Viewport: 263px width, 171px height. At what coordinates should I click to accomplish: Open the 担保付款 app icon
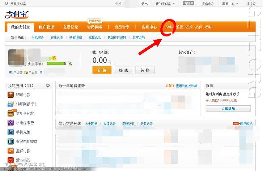point(11,151)
